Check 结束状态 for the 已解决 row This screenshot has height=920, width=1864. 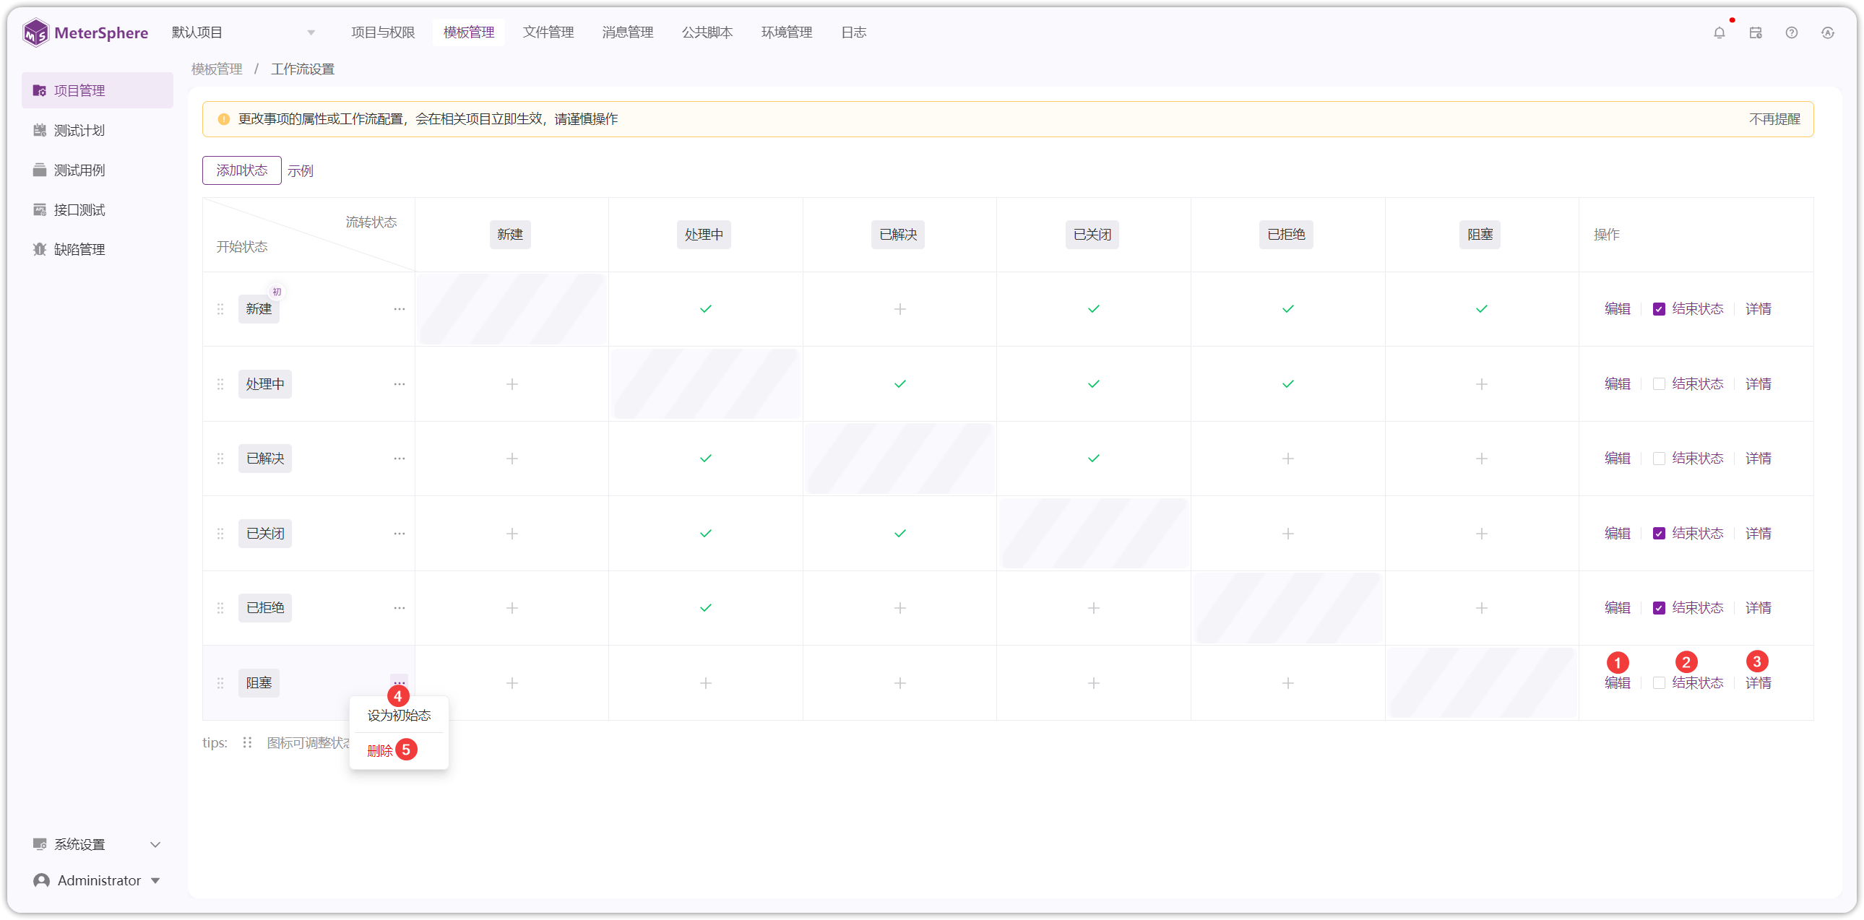[x=1659, y=459]
